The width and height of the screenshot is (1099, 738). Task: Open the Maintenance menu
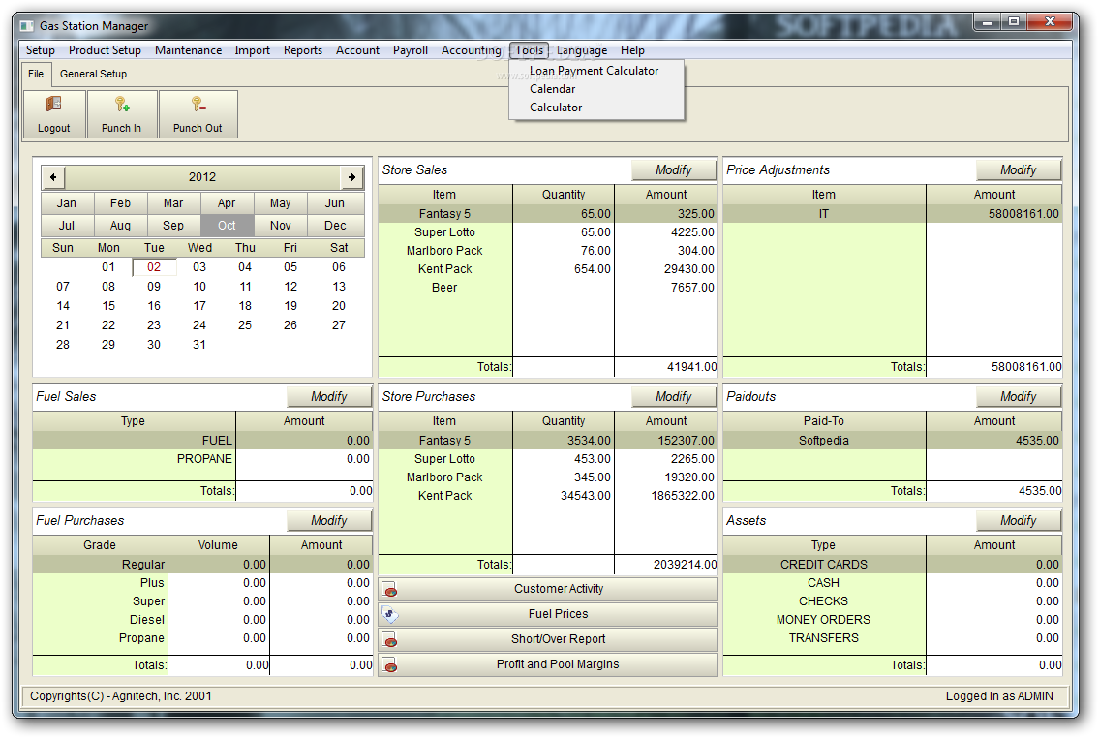point(188,50)
